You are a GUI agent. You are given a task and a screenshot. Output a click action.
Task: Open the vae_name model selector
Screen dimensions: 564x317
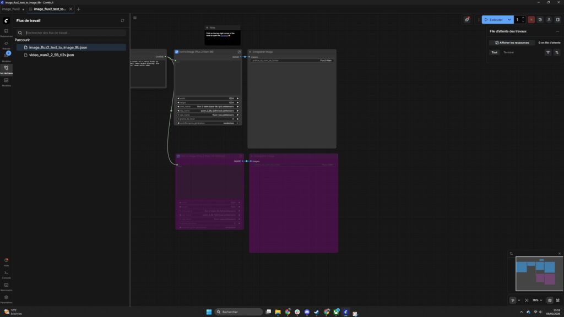[207, 115]
